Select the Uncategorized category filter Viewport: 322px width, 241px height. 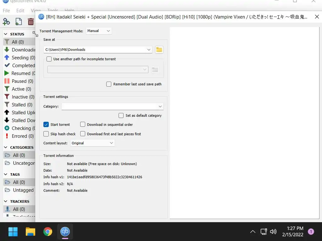click(20, 163)
